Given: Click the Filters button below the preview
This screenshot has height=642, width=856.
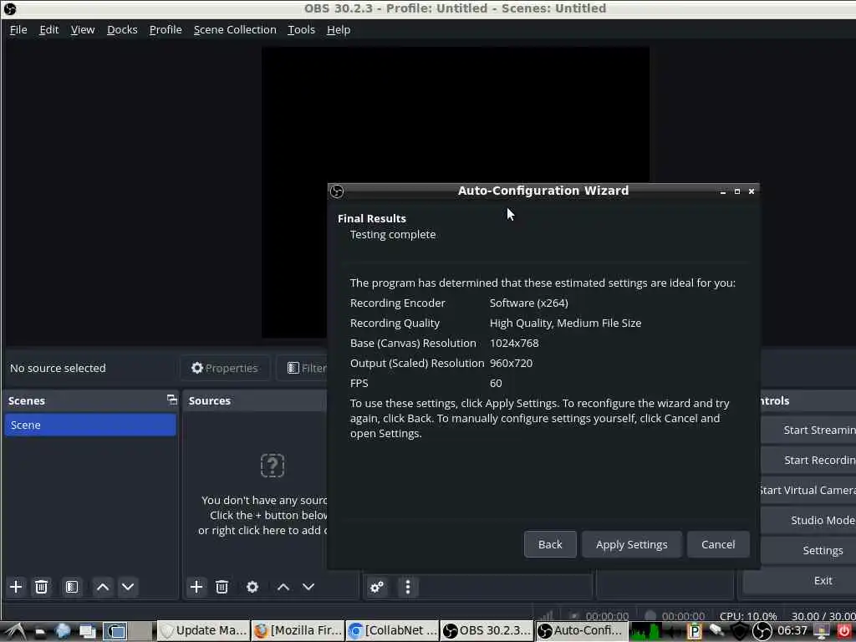Looking at the screenshot, I should pyautogui.click(x=302, y=368).
